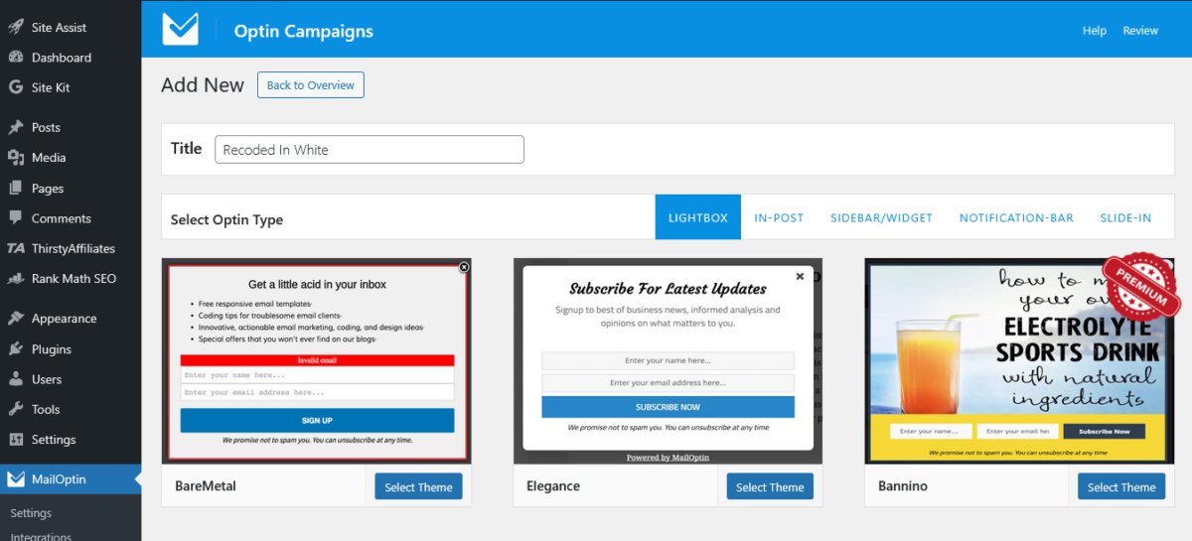The width and height of the screenshot is (1192, 541).
Task: Click the Posts pushpin icon
Action: (x=15, y=127)
